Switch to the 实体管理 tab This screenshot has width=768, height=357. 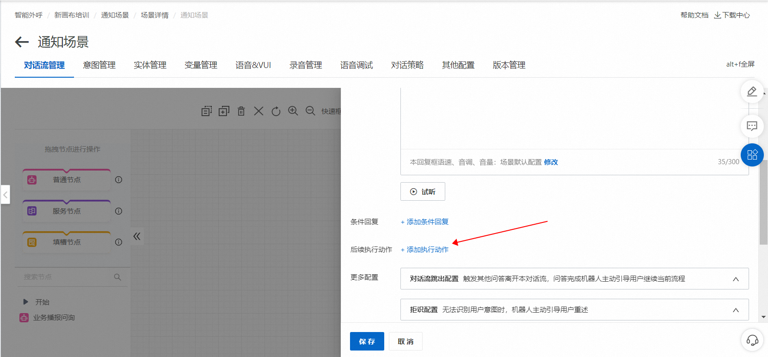click(x=150, y=65)
